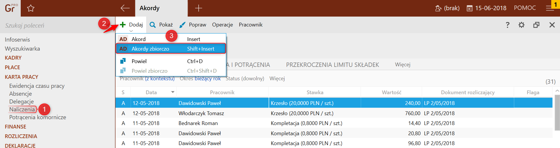Open a new tab with plus icon
Image resolution: width=560 pixels, height=148 pixels.
click(199, 8)
